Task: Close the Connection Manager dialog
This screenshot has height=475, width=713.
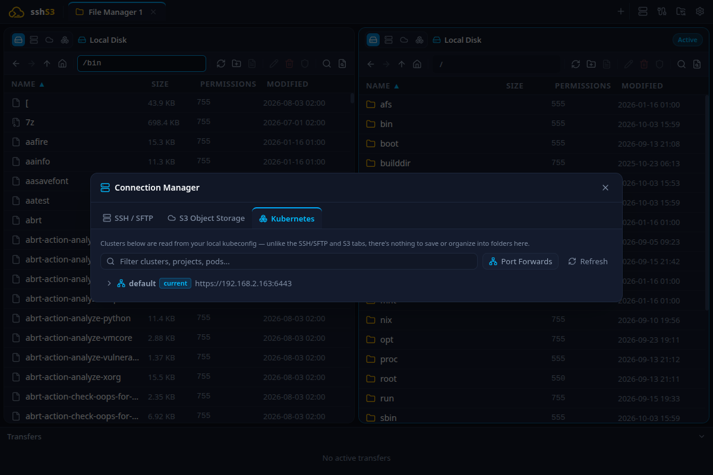Action: click(x=605, y=188)
